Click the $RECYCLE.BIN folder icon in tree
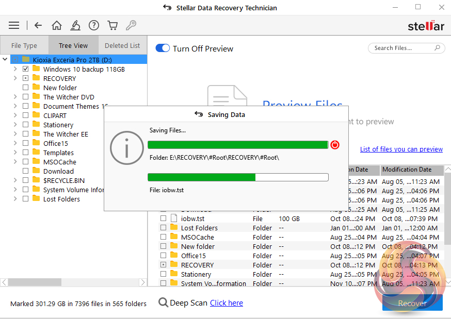 coord(36,180)
